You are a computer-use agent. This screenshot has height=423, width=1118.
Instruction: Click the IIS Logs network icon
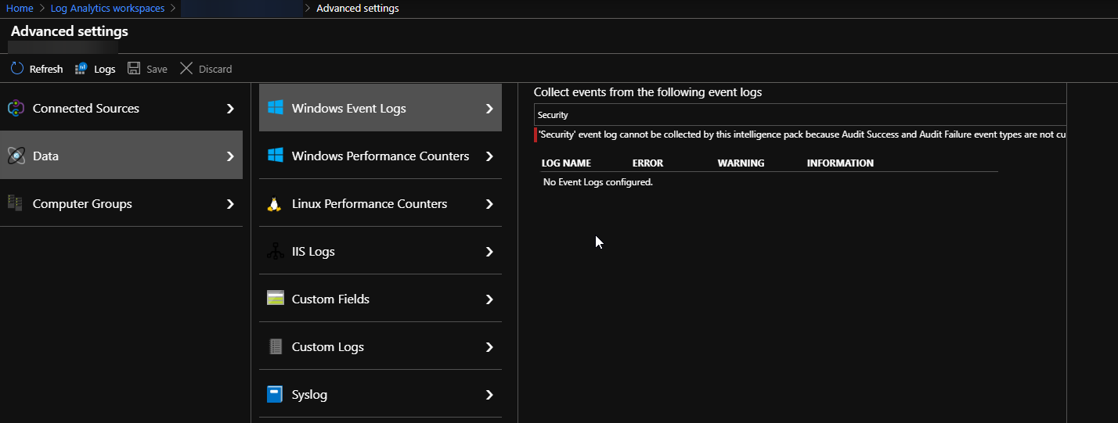275,252
